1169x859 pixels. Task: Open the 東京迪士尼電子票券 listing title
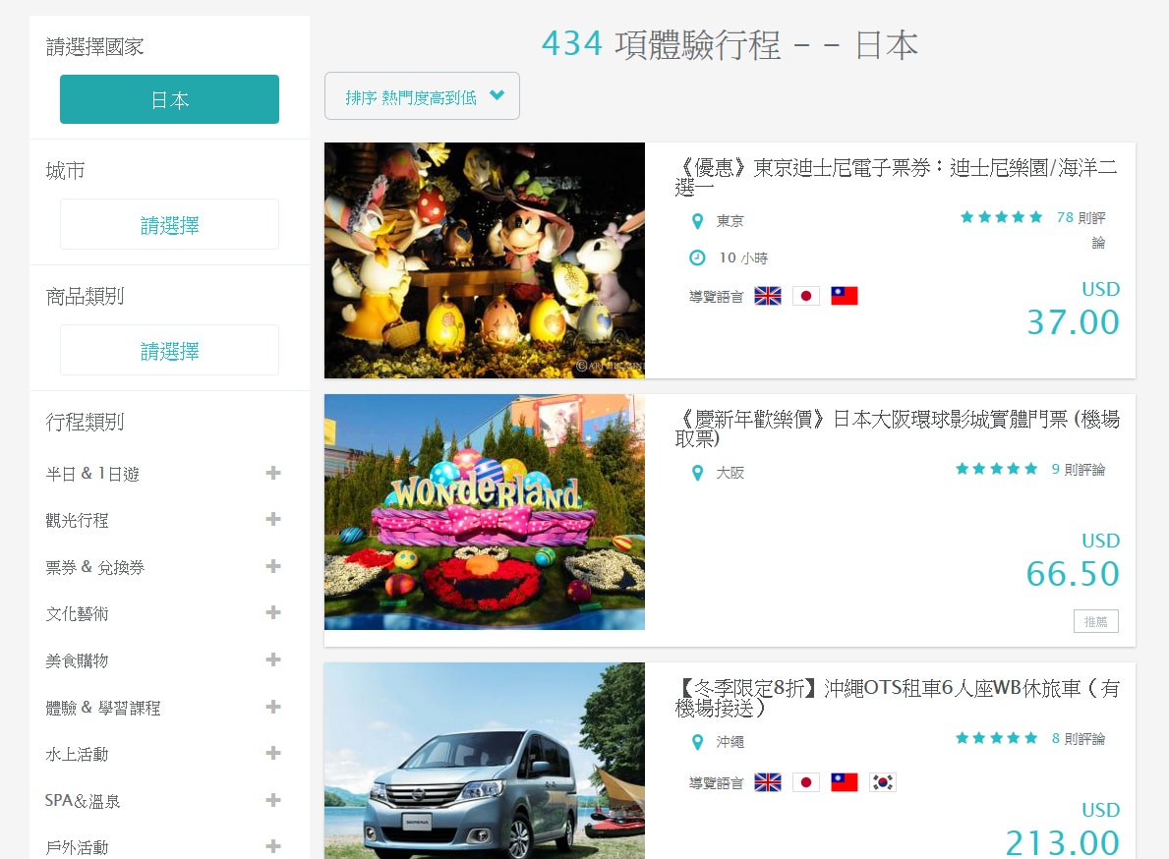[896, 177]
